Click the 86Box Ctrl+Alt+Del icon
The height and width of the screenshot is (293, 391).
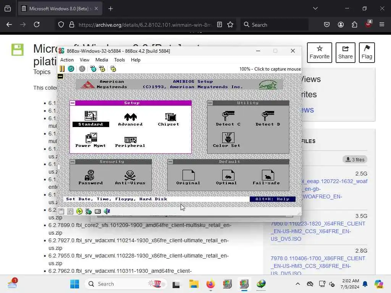93,69
